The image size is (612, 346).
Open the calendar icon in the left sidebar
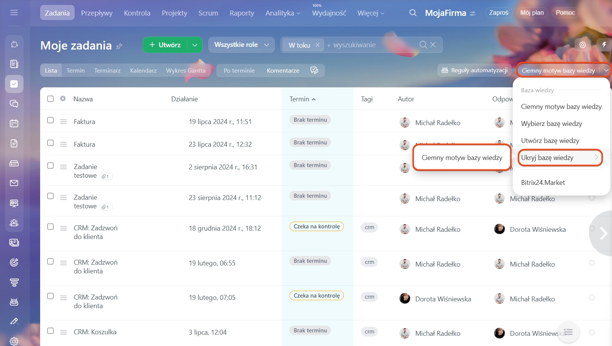click(14, 123)
